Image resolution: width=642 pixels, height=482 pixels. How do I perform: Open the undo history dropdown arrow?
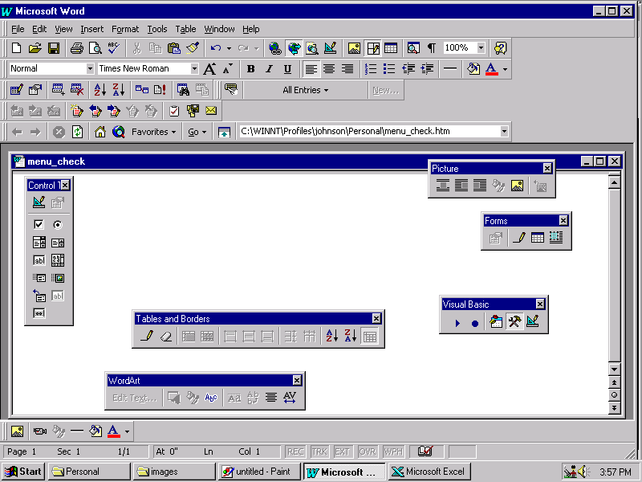[229, 48]
